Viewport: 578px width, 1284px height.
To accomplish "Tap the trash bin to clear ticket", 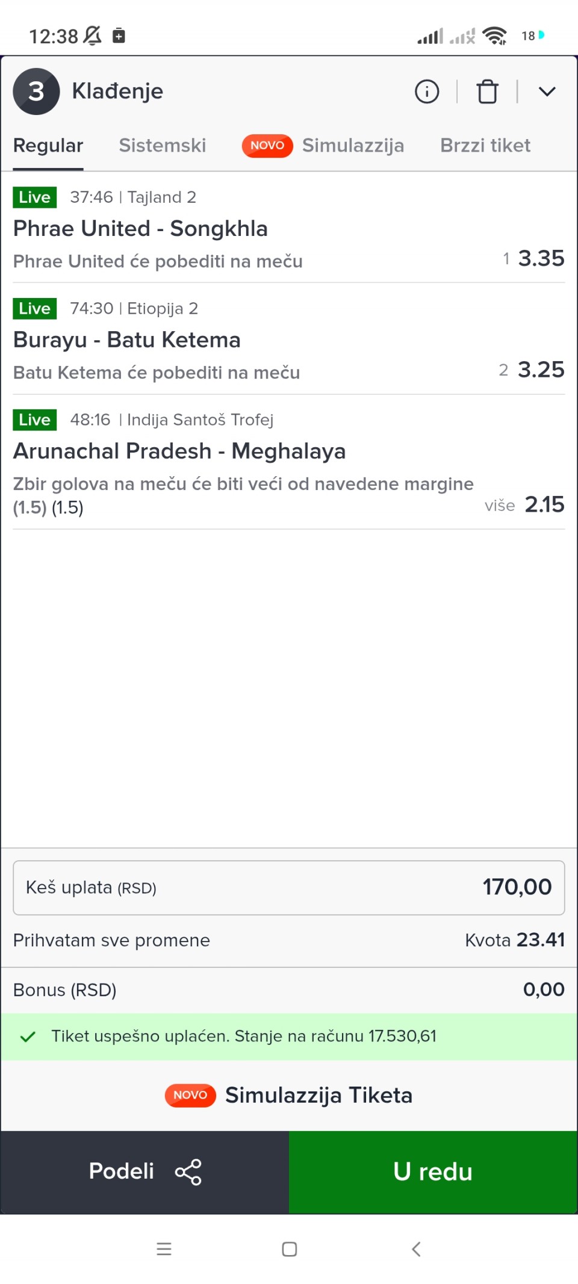I will [x=487, y=91].
